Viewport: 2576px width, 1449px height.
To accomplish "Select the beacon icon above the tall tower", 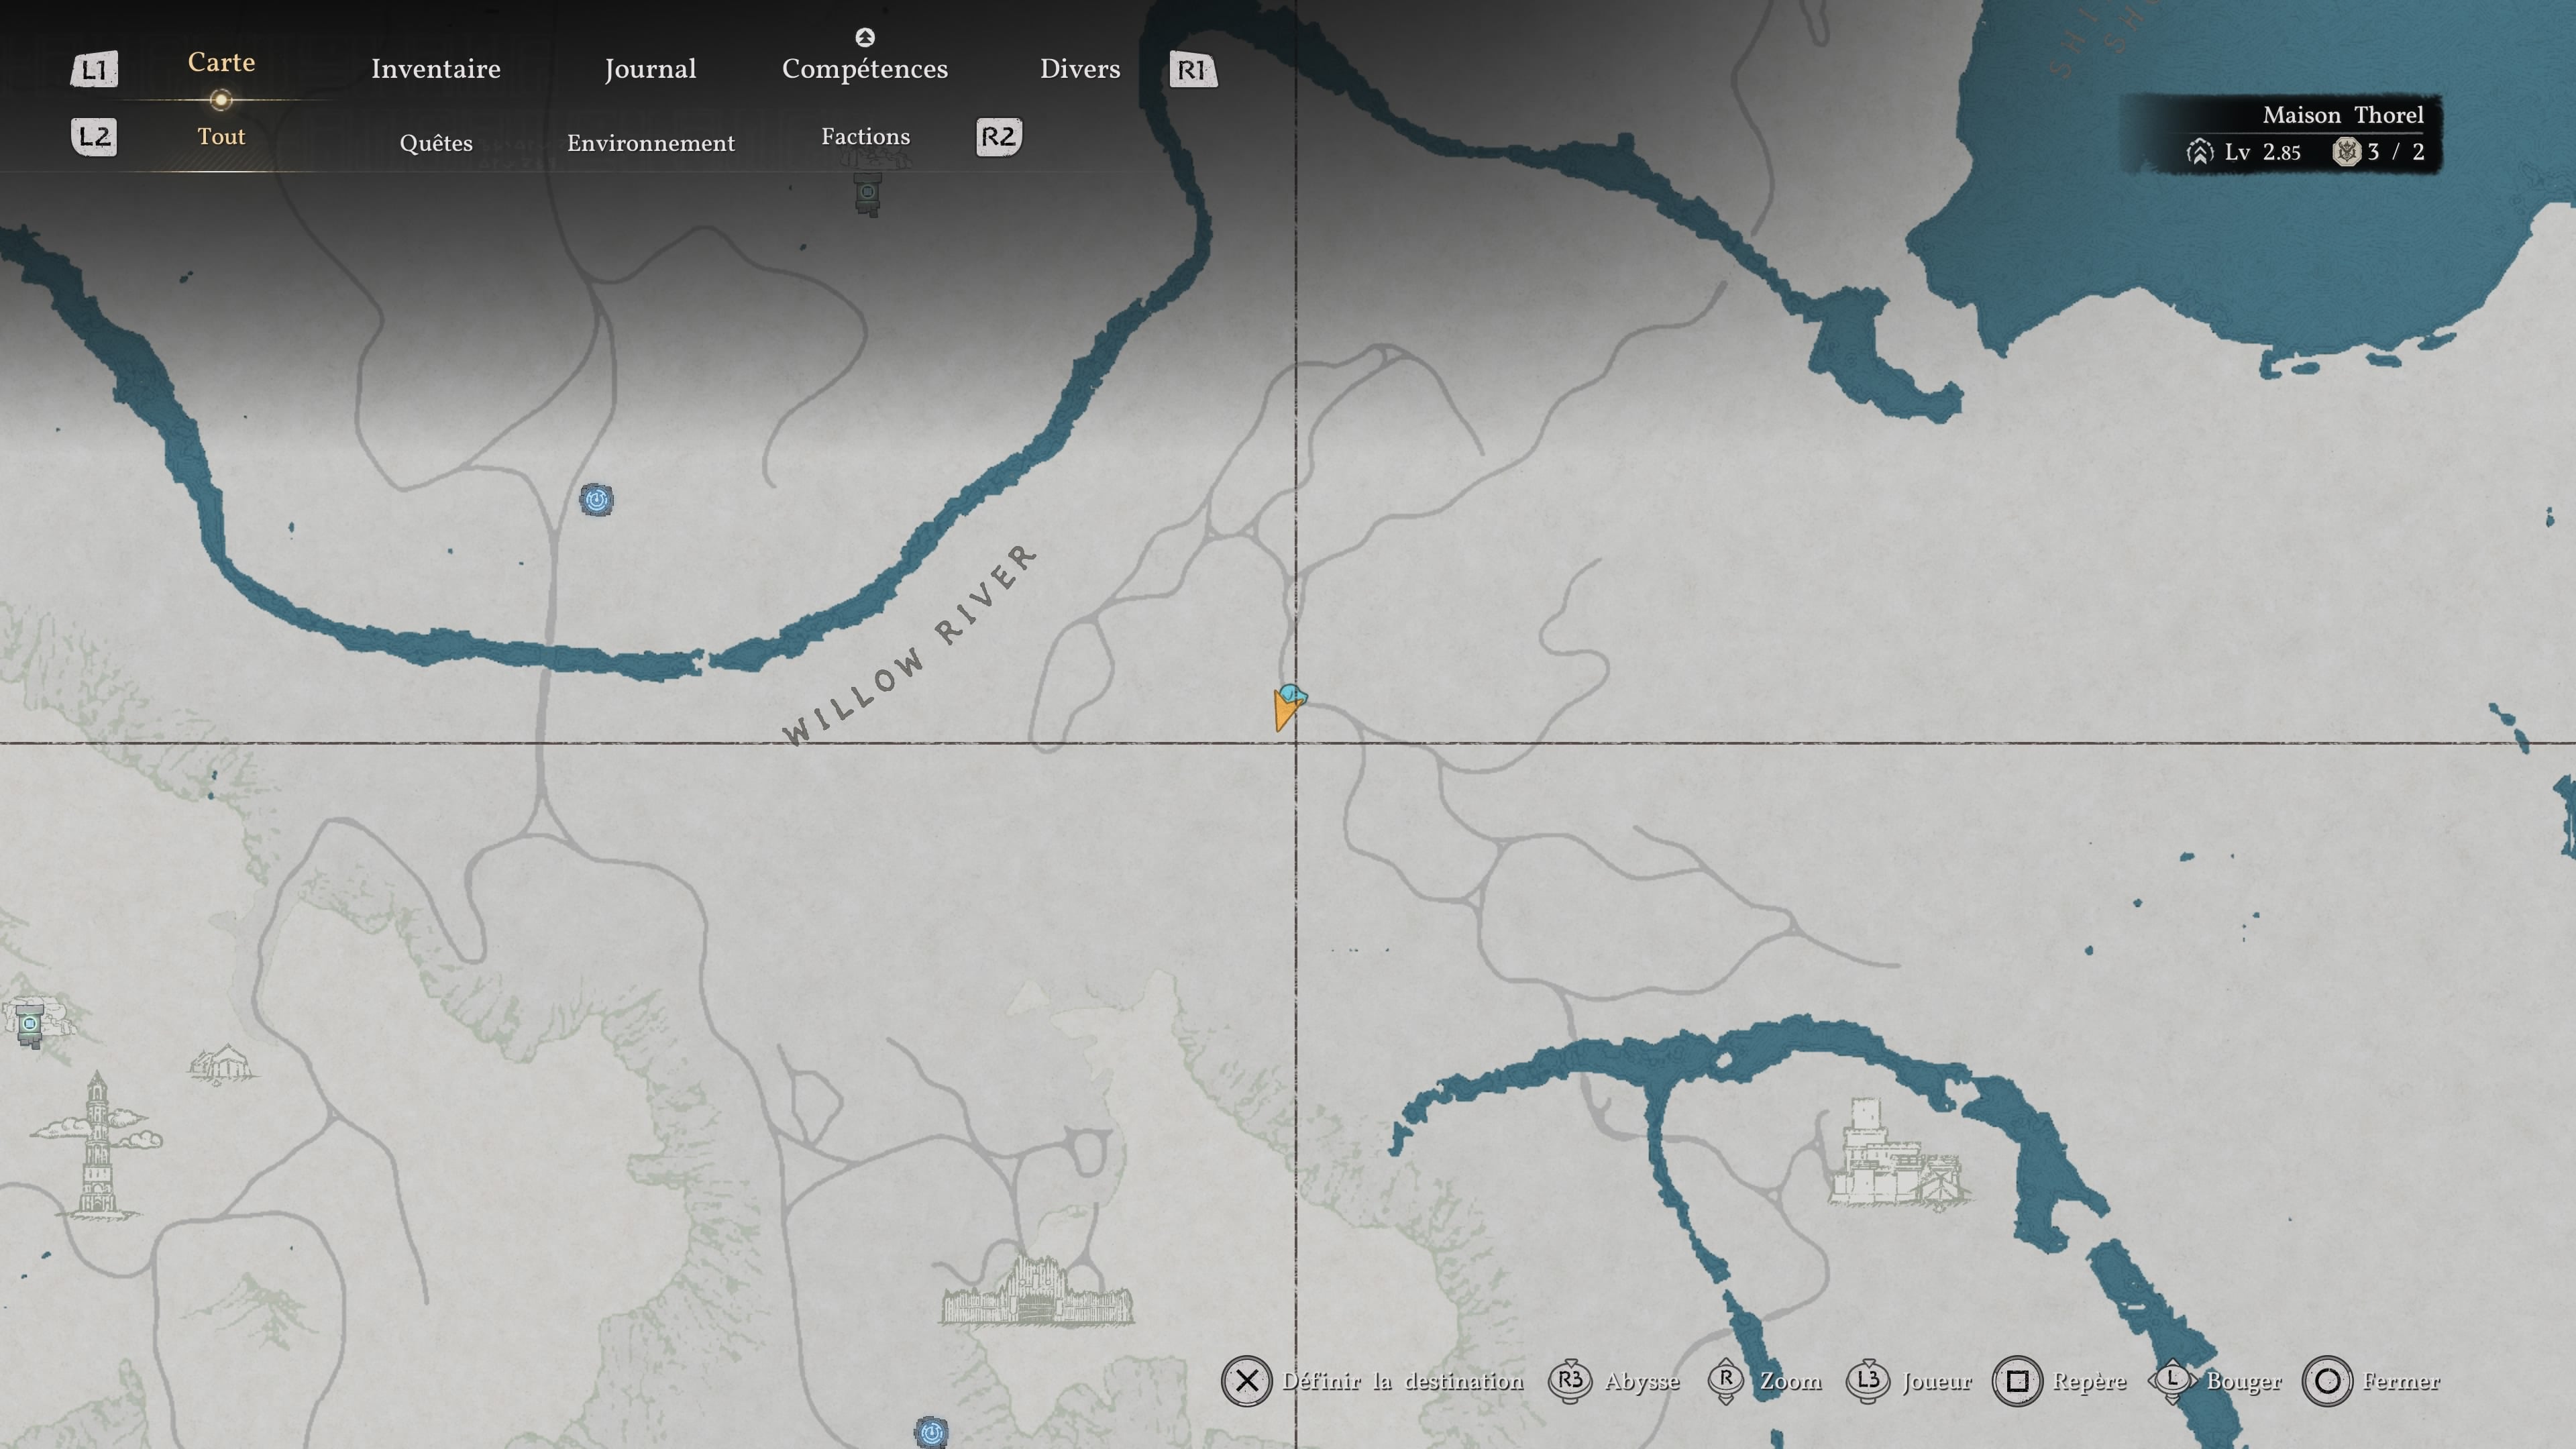I will [31, 1025].
